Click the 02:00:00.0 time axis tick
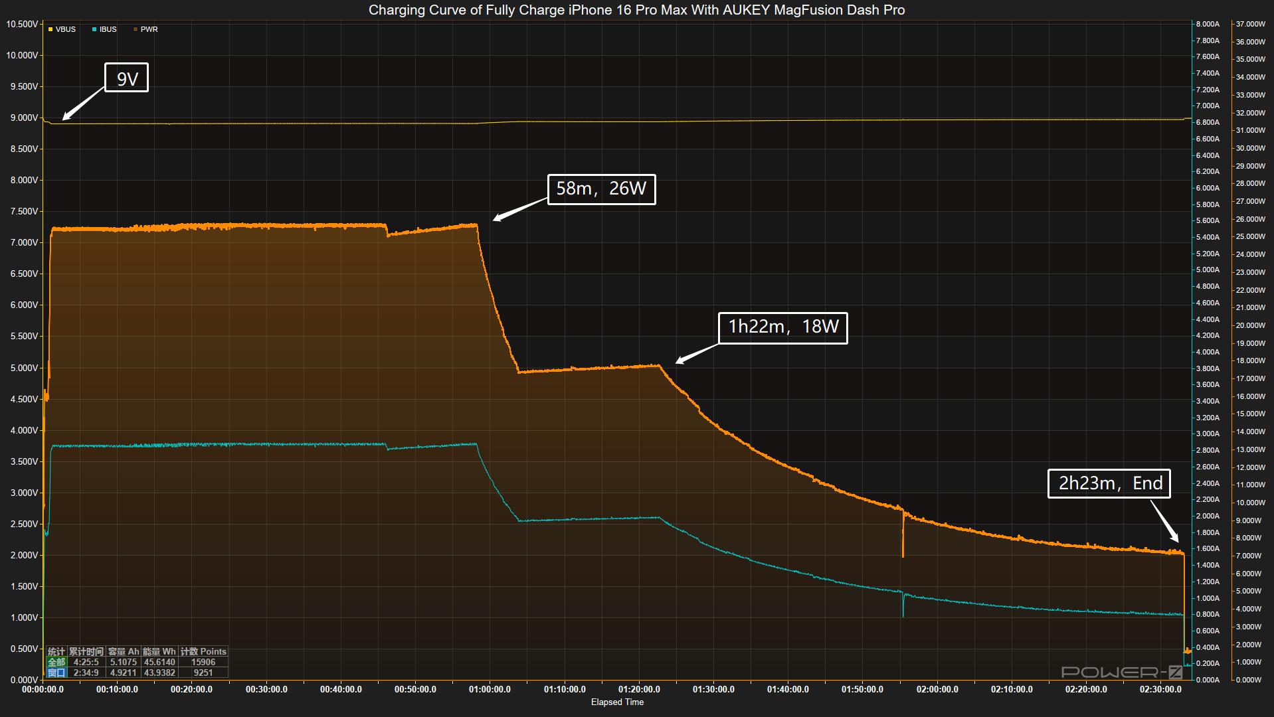The image size is (1274, 717). [937, 689]
